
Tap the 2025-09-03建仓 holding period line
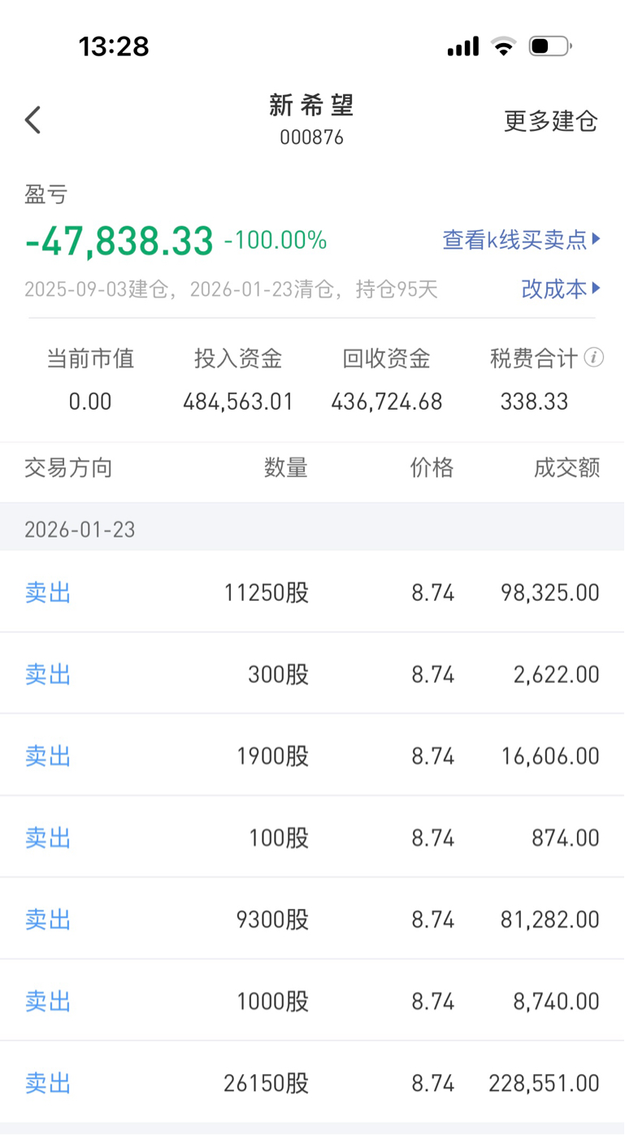232,289
